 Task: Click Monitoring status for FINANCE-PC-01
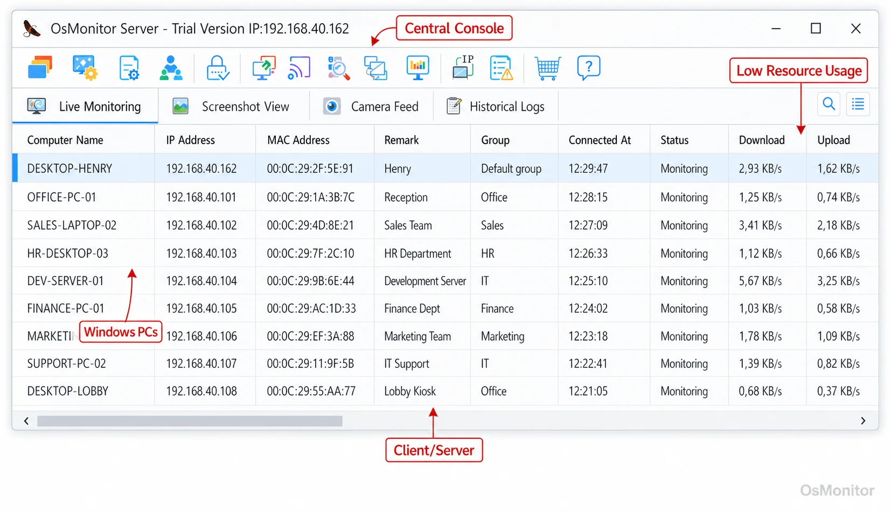(684, 308)
